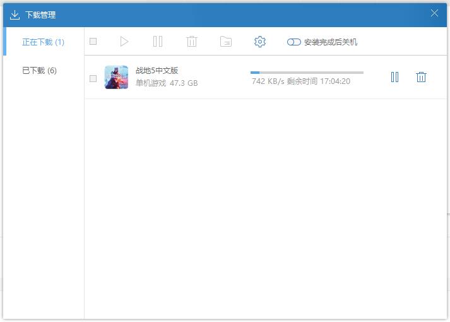Image resolution: width=450 pixels, height=322 pixels.
Task: Switch to the 正在下载 (1) tab
Action: 43,42
